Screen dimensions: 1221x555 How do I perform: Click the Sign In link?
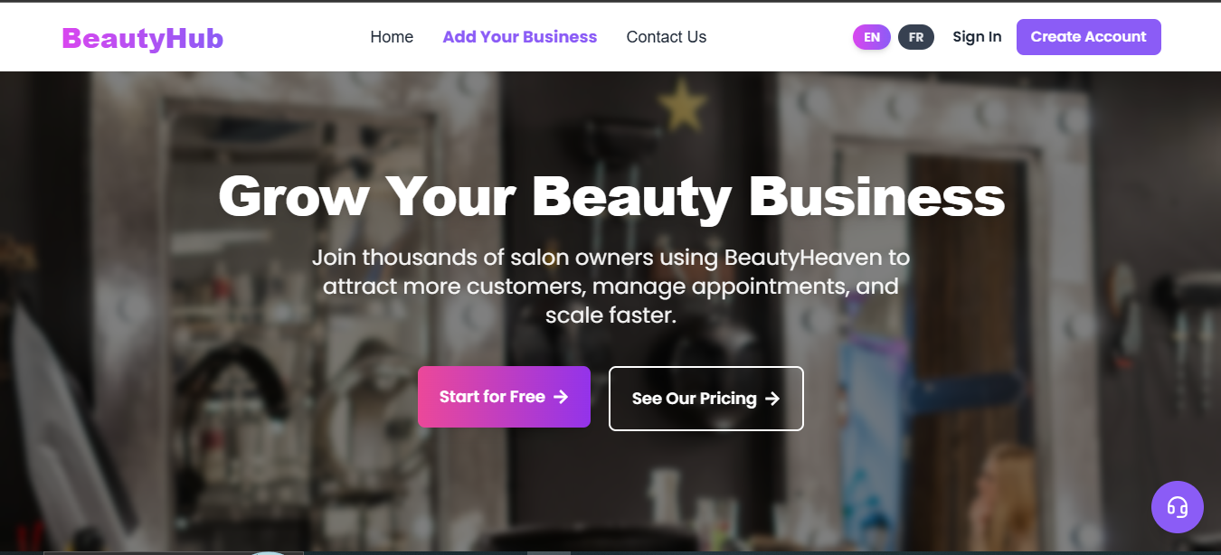click(x=977, y=37)
